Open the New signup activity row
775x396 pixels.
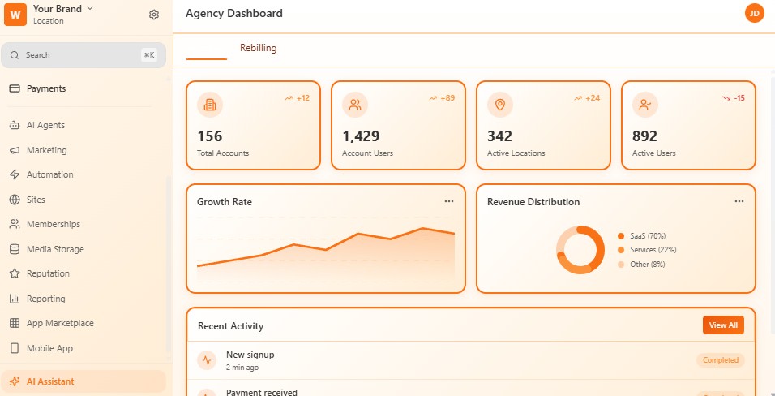pyautogui.click(x=471, y=360)
